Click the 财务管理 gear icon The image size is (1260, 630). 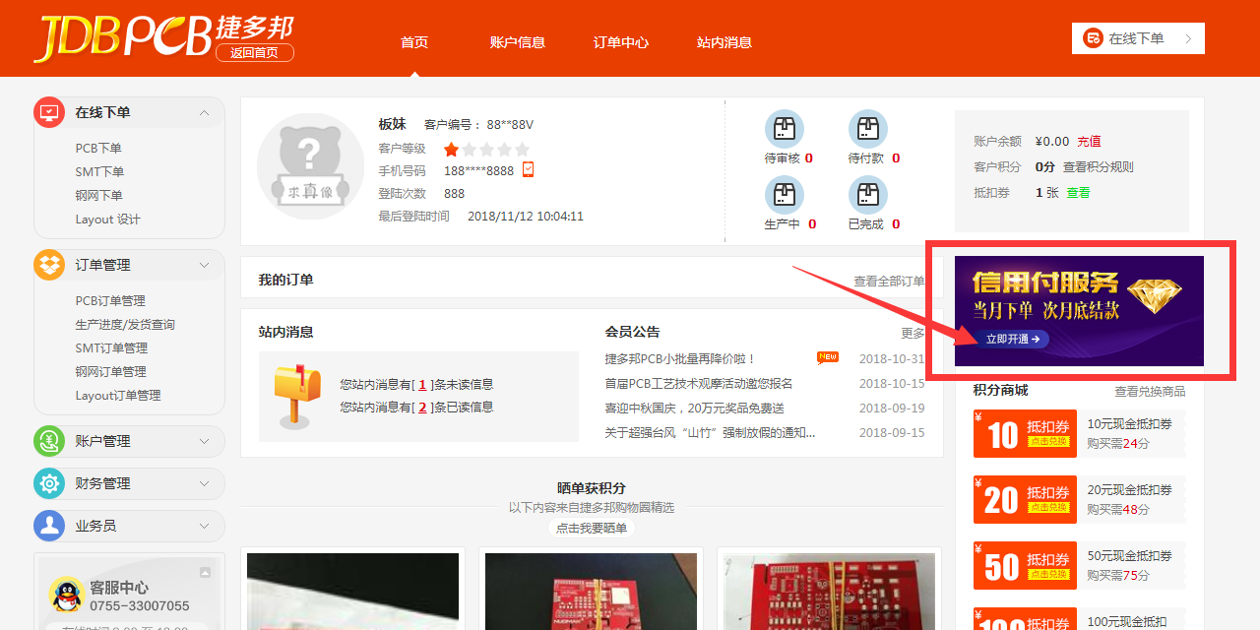point(49,483)
